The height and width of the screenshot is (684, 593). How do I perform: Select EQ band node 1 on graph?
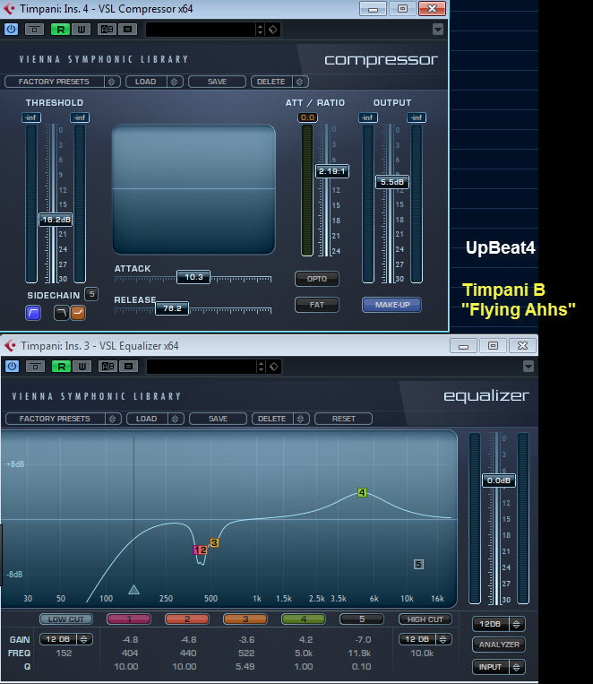pyautogui.click(x=196, y=550)
